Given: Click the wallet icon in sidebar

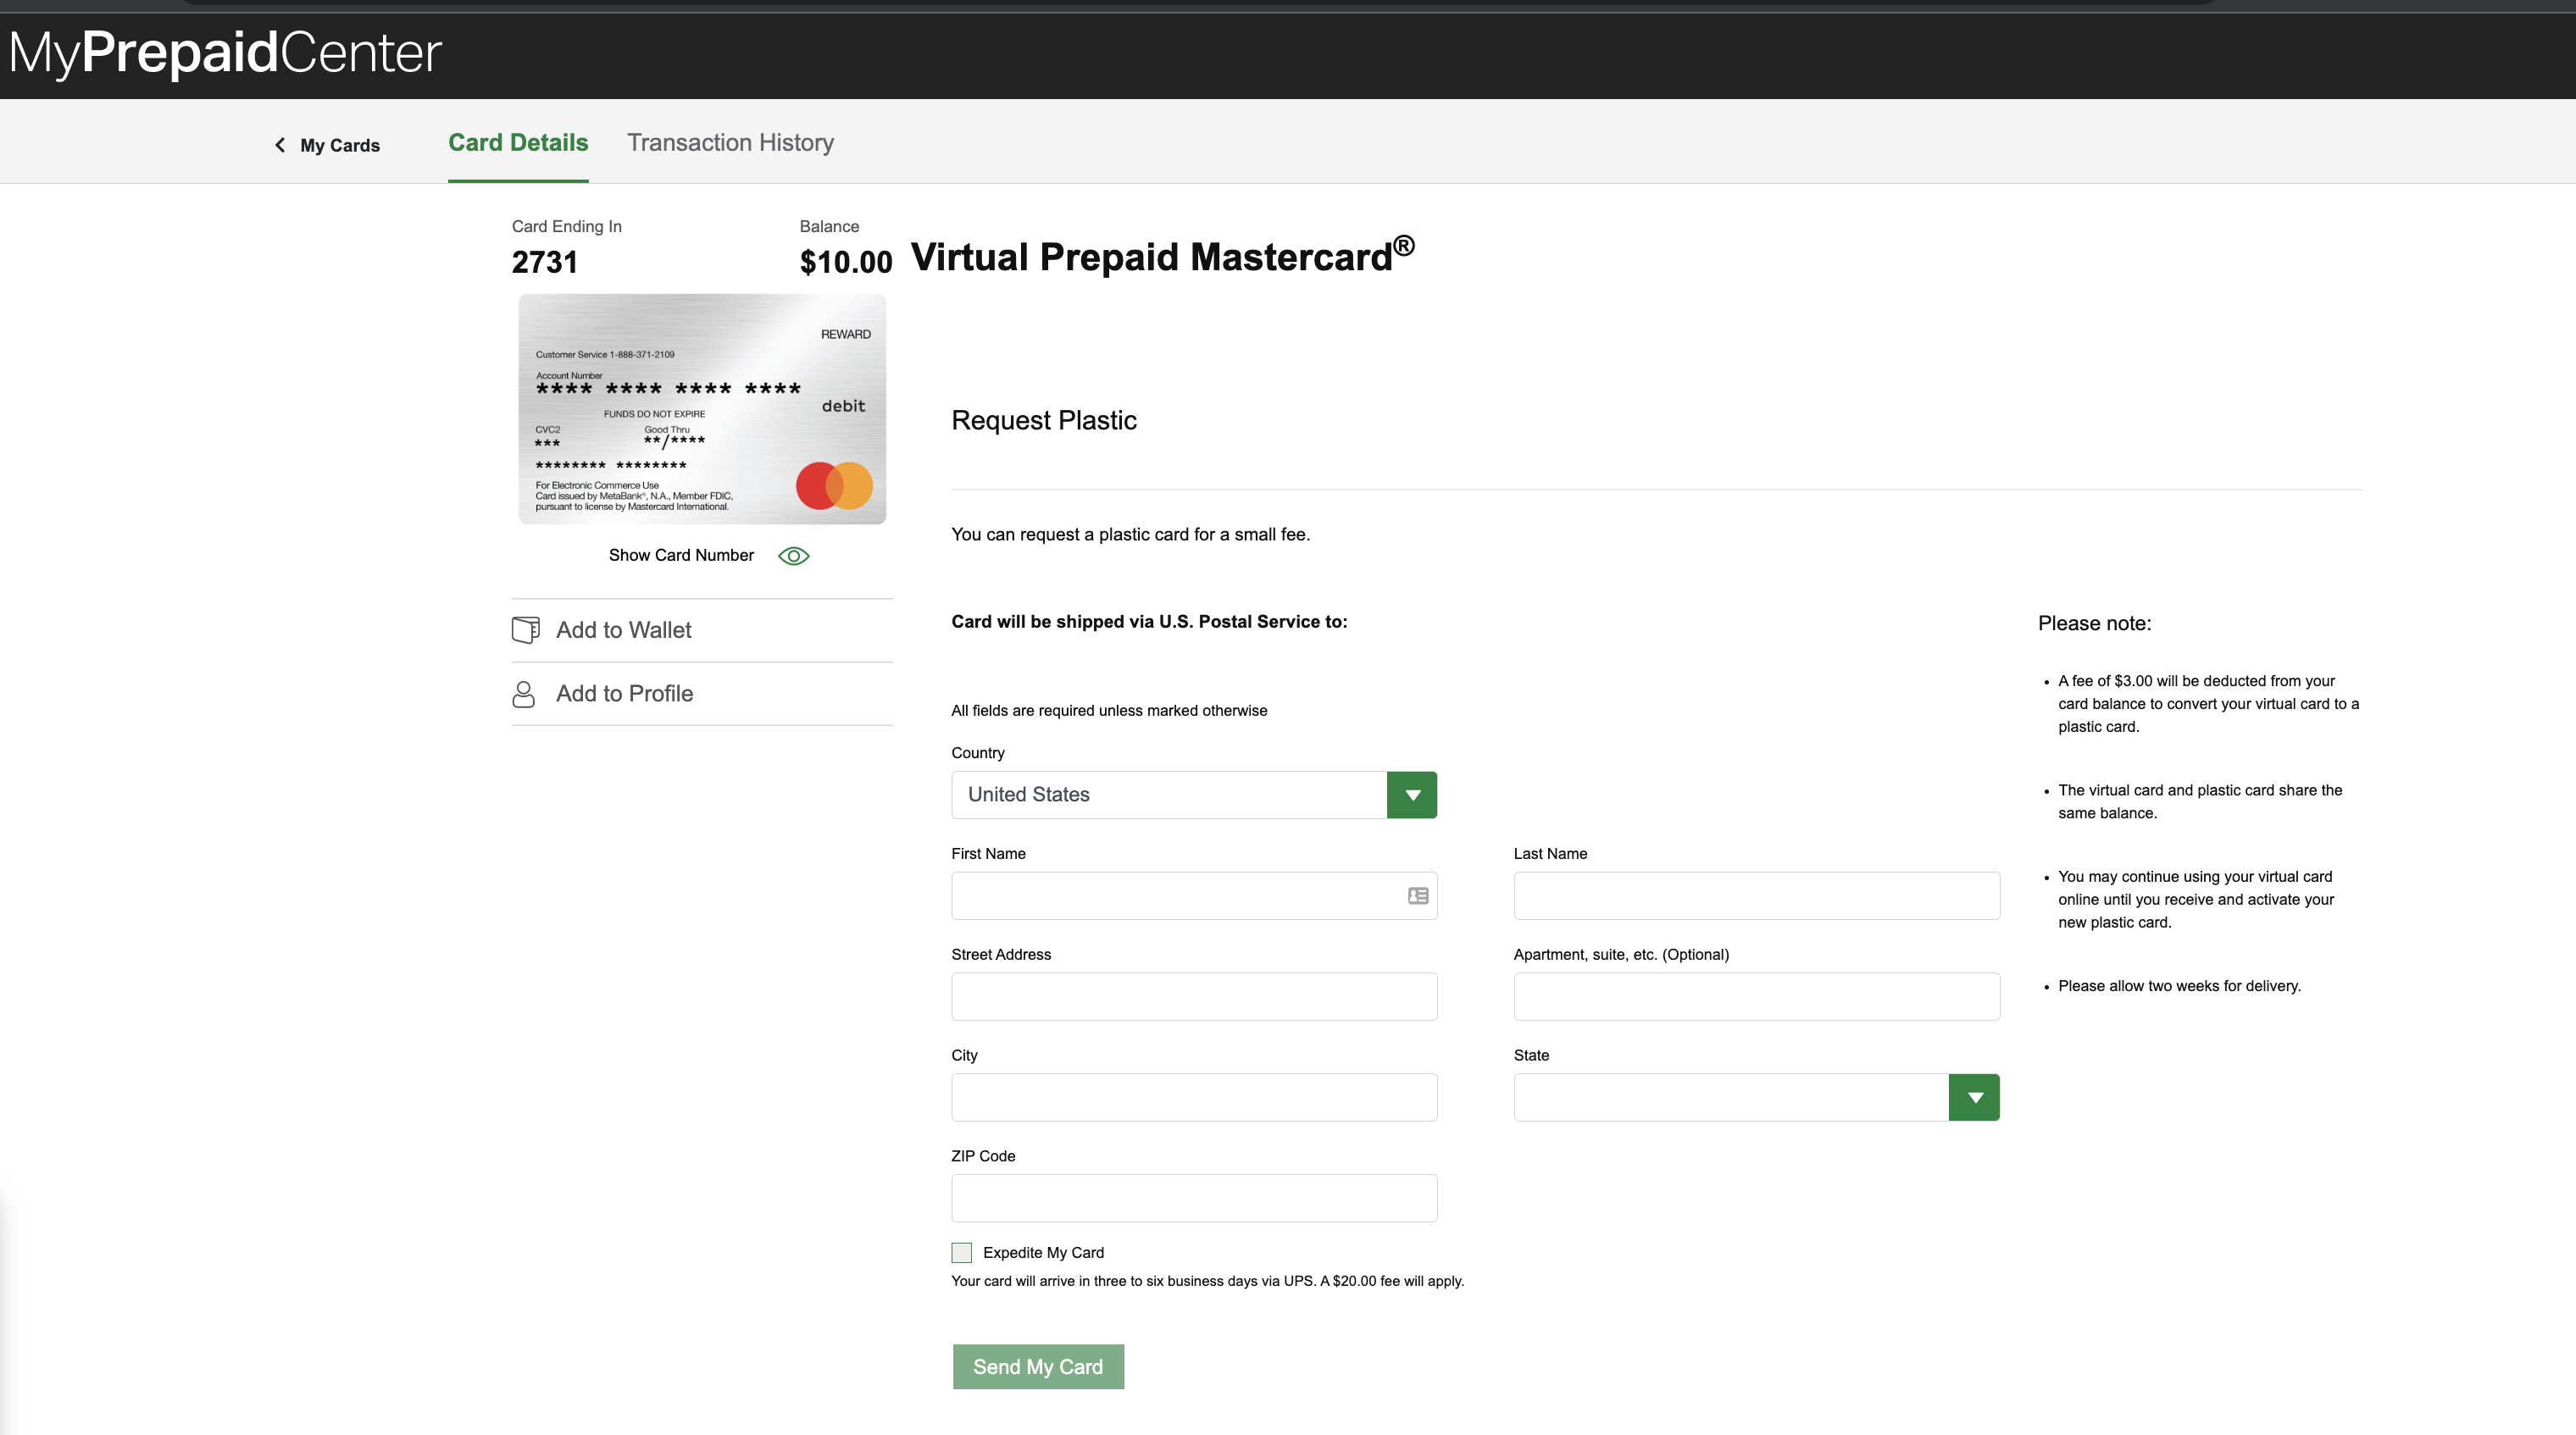Looking at the screenshot, I should (x=525, y=629).
